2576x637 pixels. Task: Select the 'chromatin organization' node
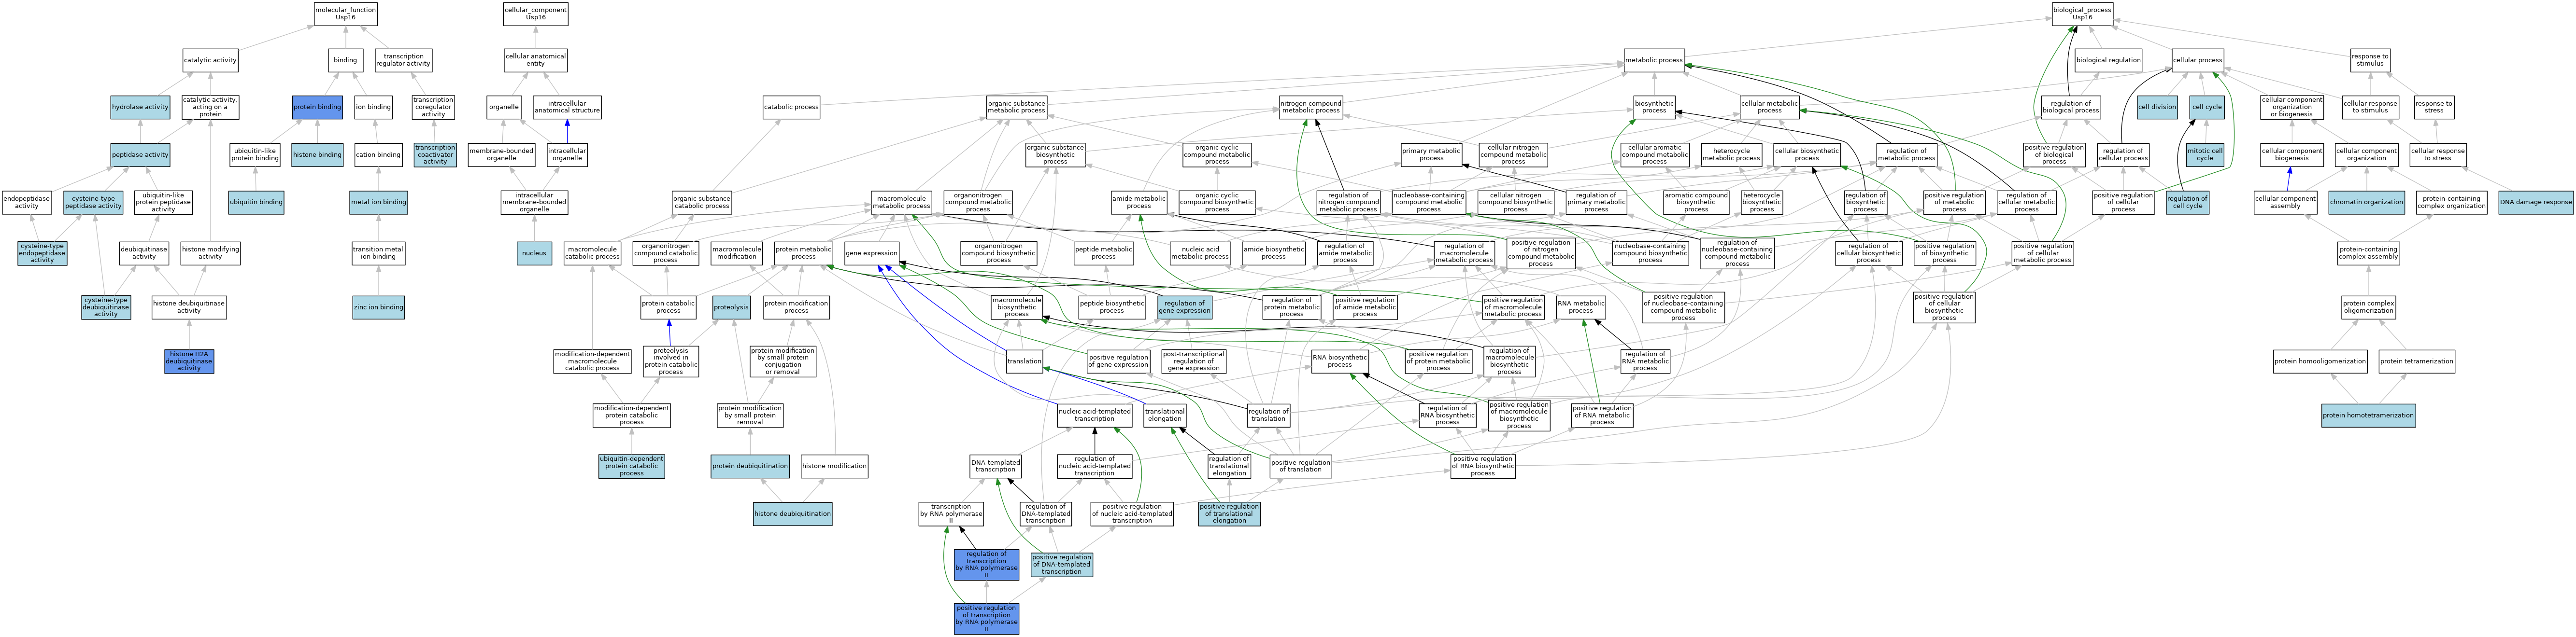click(x=2366, y=202)
